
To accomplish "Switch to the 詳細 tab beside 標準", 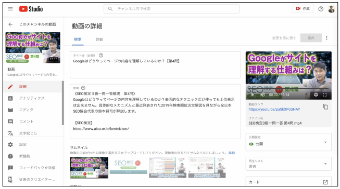I will tap(99, 39).
